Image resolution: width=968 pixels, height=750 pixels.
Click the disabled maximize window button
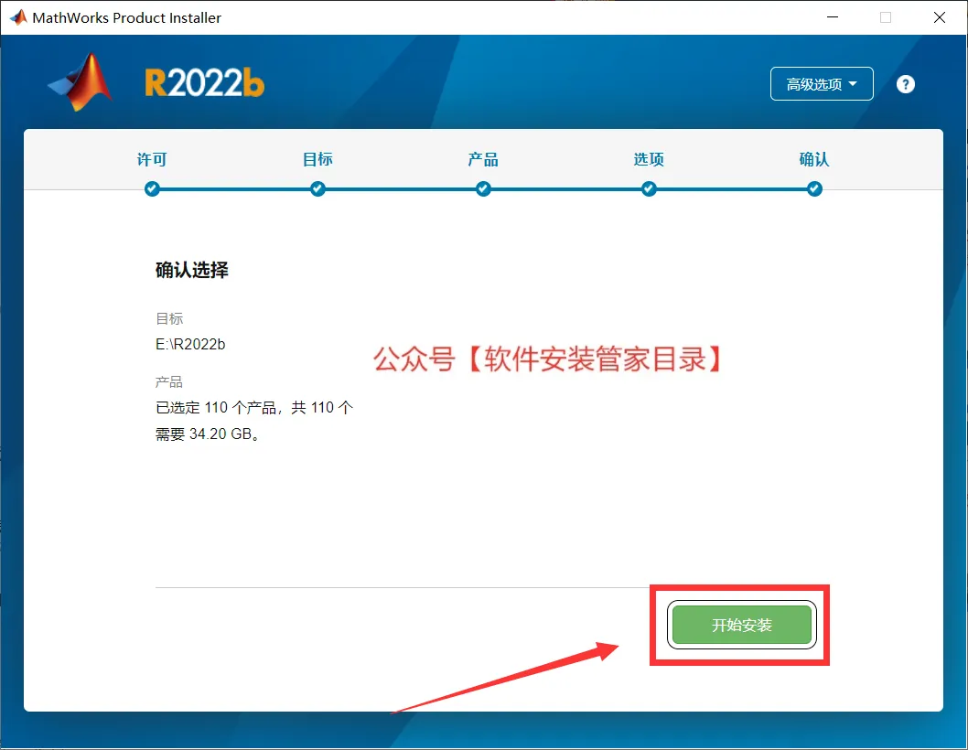point(886,17)
